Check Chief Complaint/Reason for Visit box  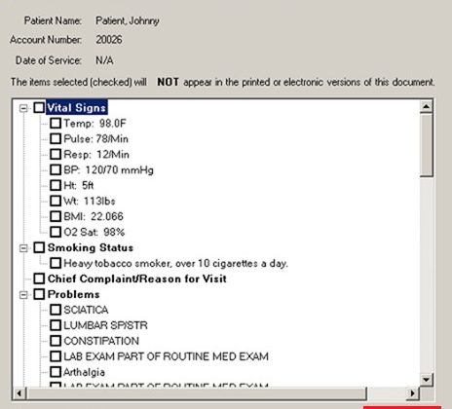[x=39, y=279]
